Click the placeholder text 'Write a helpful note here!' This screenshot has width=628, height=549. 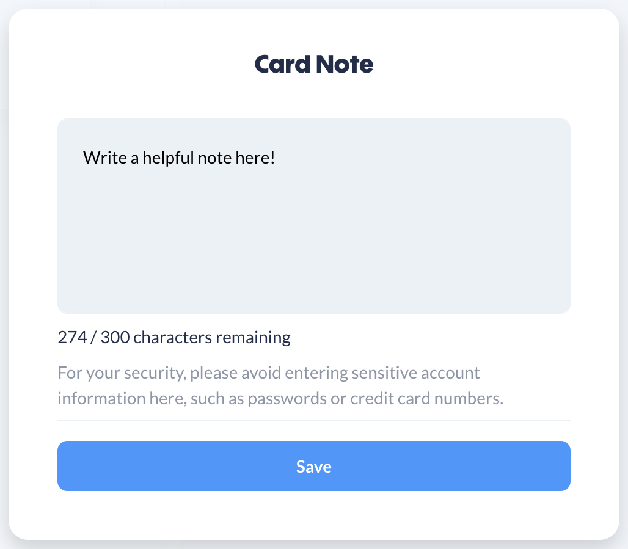pyautogui.click(x=179, y=157)
